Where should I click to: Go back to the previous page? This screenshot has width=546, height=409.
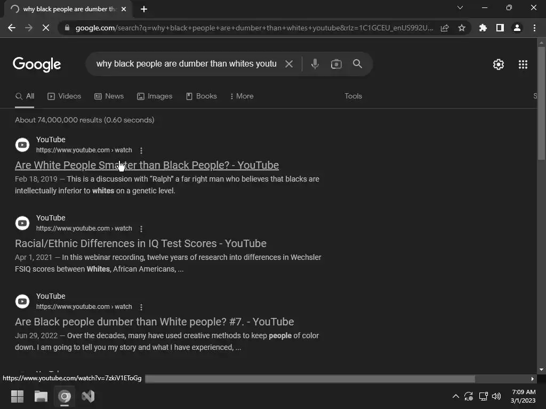pyautogui.click(x=12, y=28)
